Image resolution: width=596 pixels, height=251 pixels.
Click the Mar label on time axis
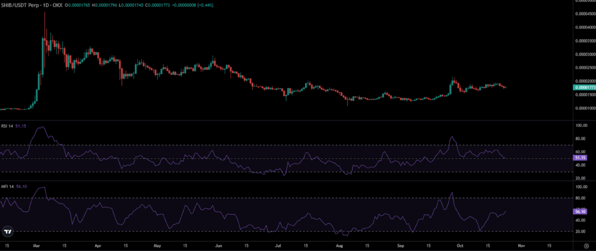[38, 246]
